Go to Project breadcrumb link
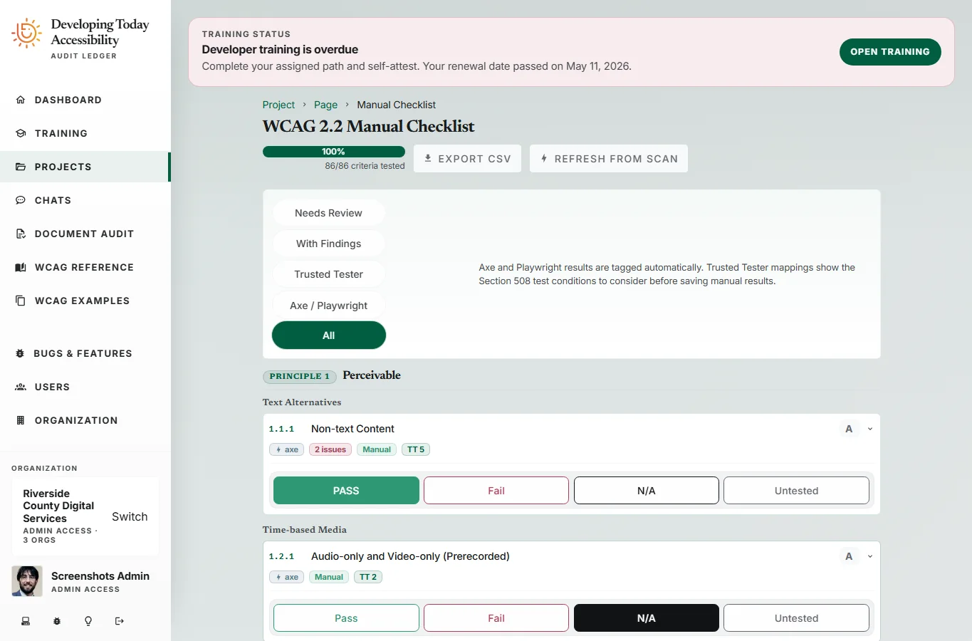Image resolution: width=972 pixels, height=641 pixels. [278, 105]
